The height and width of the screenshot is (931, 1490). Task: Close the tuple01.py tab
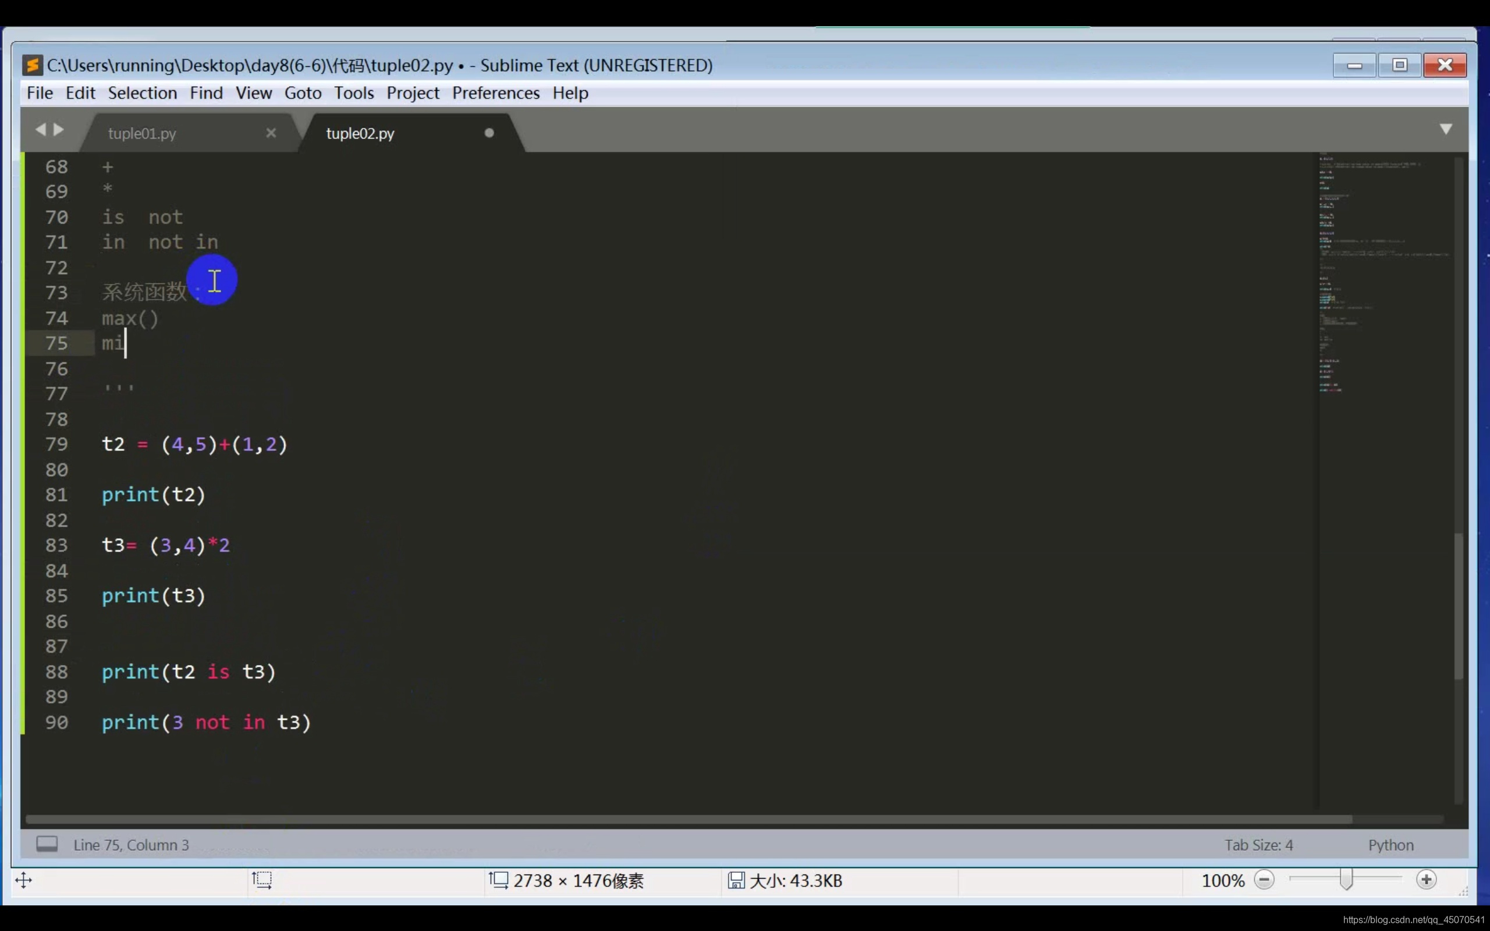(x=271, y=133)
